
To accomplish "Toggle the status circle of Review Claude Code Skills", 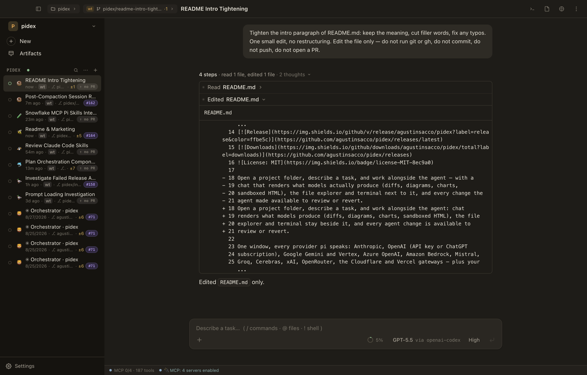I will click(x=10, y=148).
